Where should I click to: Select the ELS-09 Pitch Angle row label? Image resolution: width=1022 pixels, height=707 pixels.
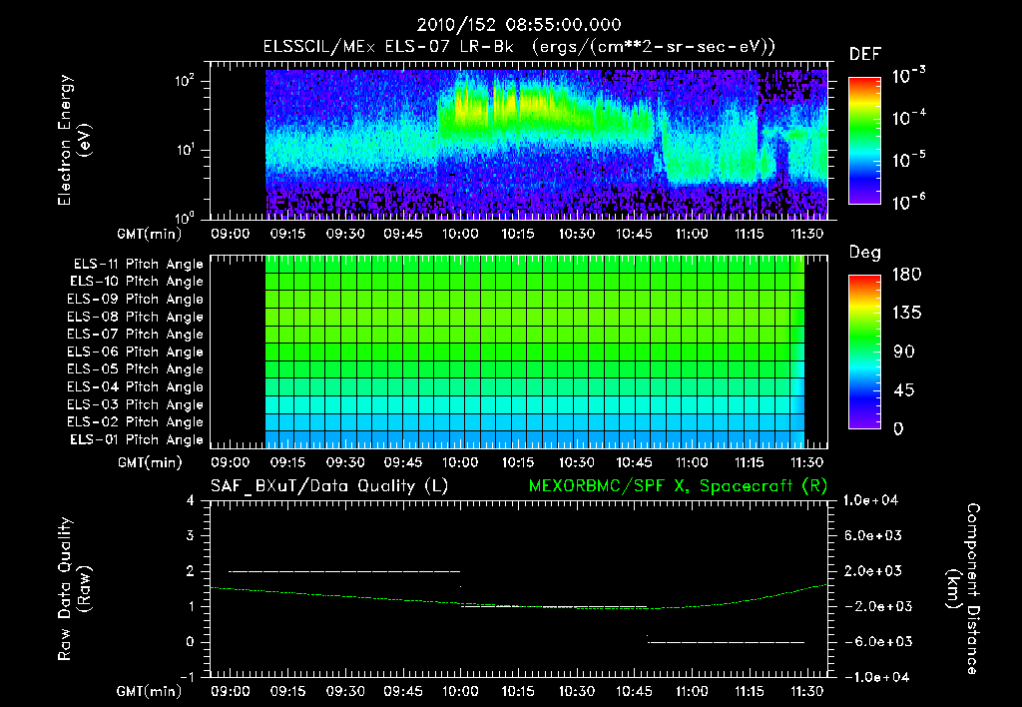point(136,300)
